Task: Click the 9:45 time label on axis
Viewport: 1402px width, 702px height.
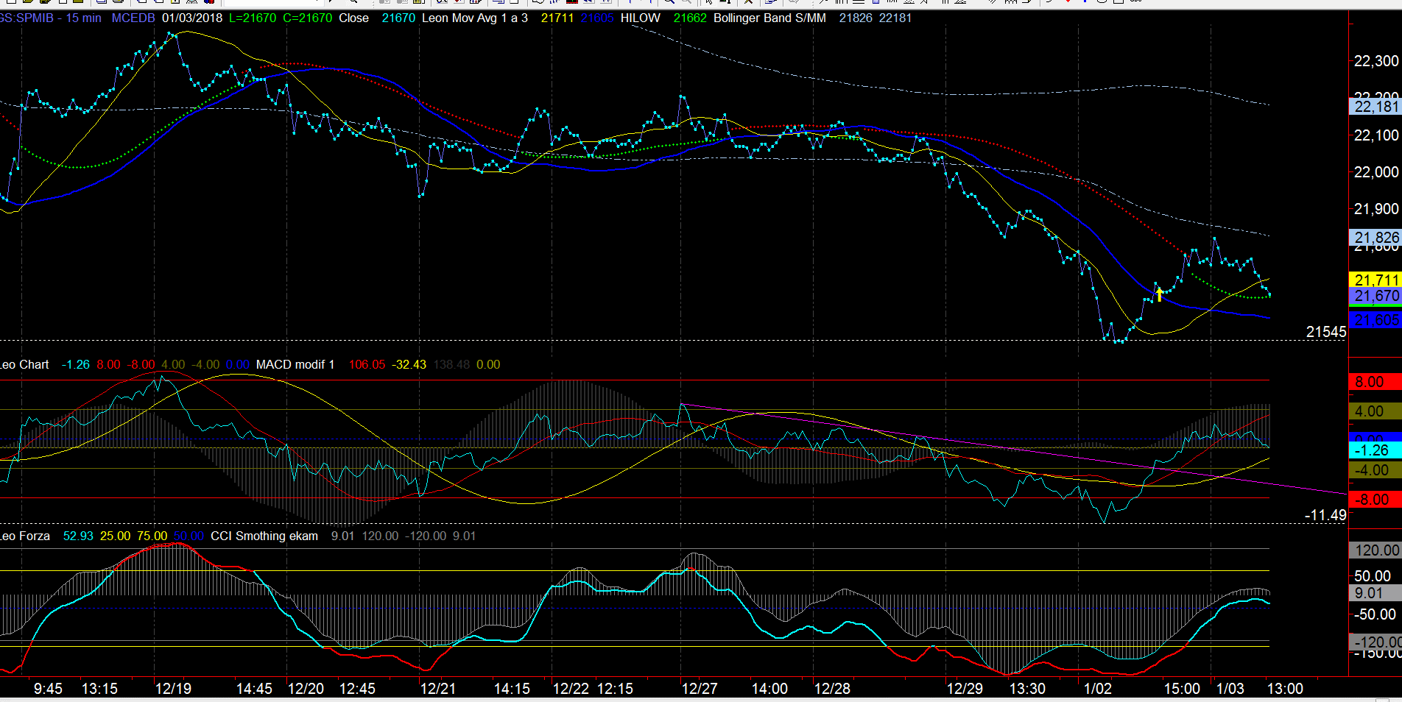Action: [x=48, y=689]
